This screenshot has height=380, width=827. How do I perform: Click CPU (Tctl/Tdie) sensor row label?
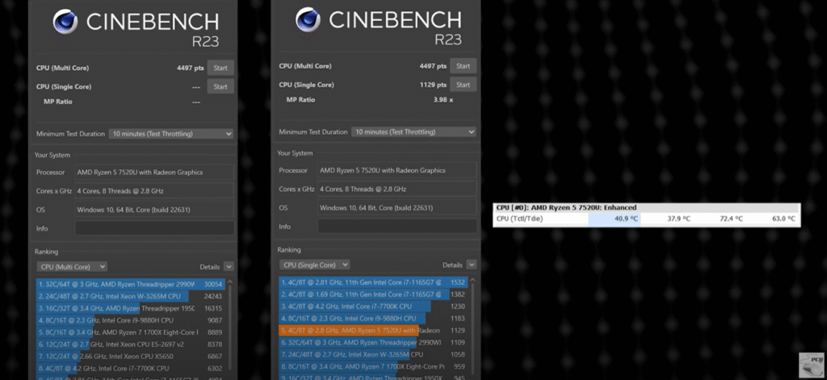click(519, 219)
